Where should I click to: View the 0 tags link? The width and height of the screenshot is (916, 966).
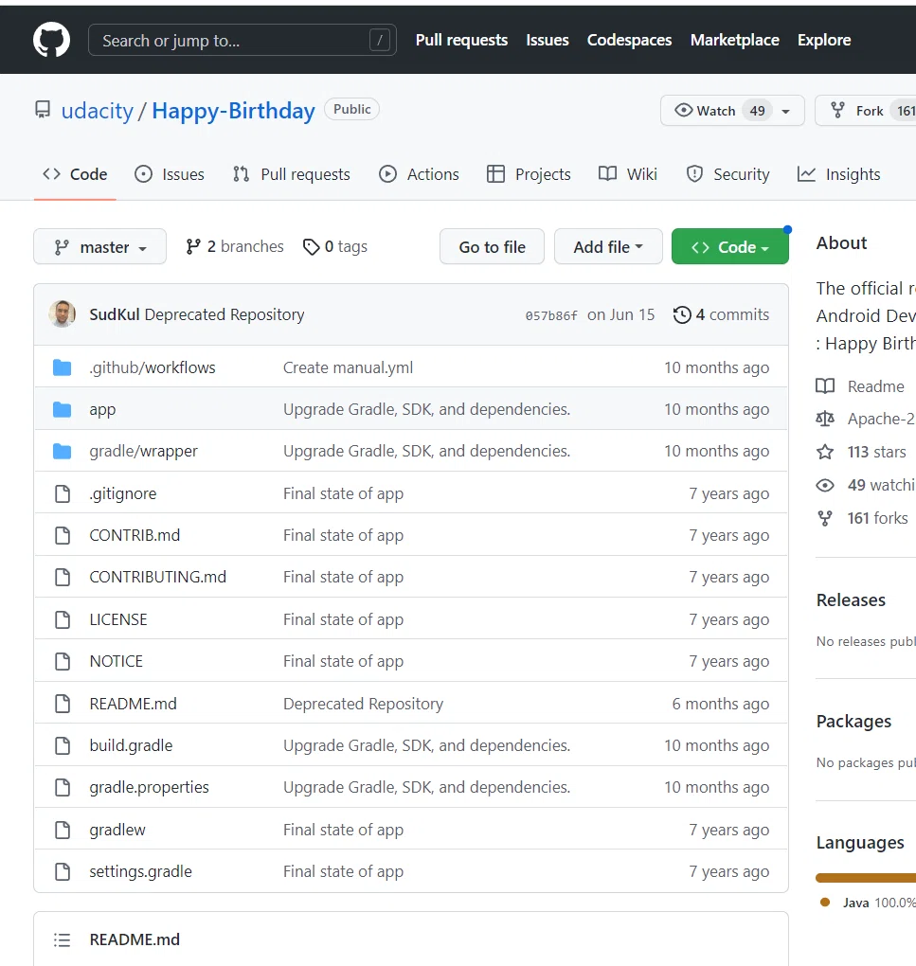pyautogui.click(x=335, y=246)
